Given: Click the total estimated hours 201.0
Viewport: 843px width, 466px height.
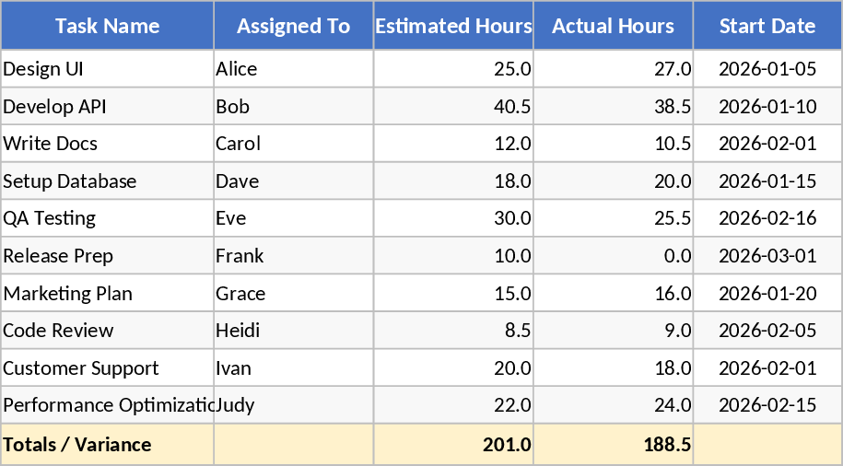Looking at the screenshot, I should [x=453, y=445].
